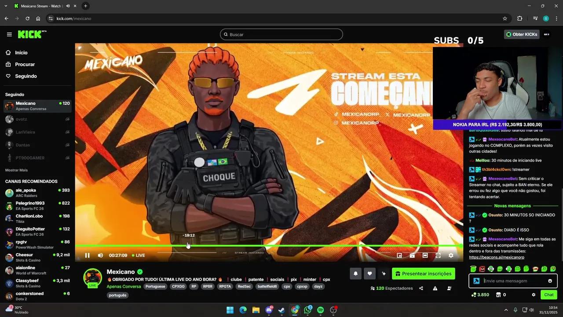Viewport: 563px width, 317px height.
Task: Bookmark this page with star icon
Action: [505, 18]
